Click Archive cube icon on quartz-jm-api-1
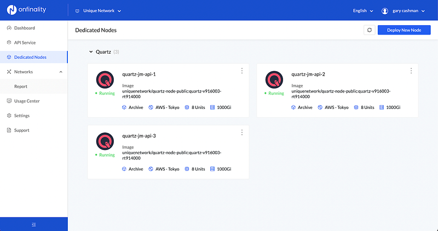The height and width of the screenshot is (231, 438). coord(124,107)
